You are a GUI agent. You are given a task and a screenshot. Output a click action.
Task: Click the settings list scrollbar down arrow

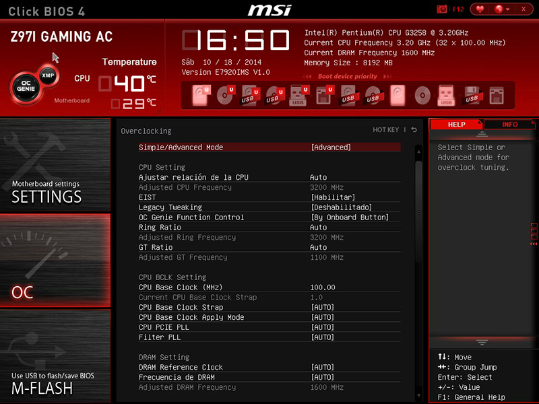418,396
